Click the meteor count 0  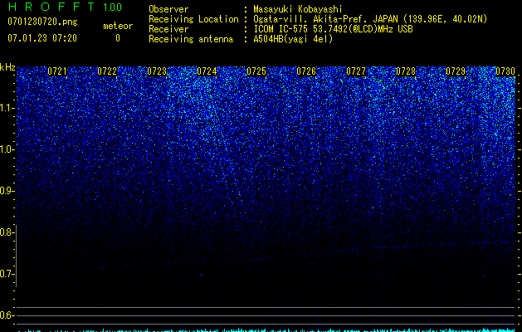[118, 38]
